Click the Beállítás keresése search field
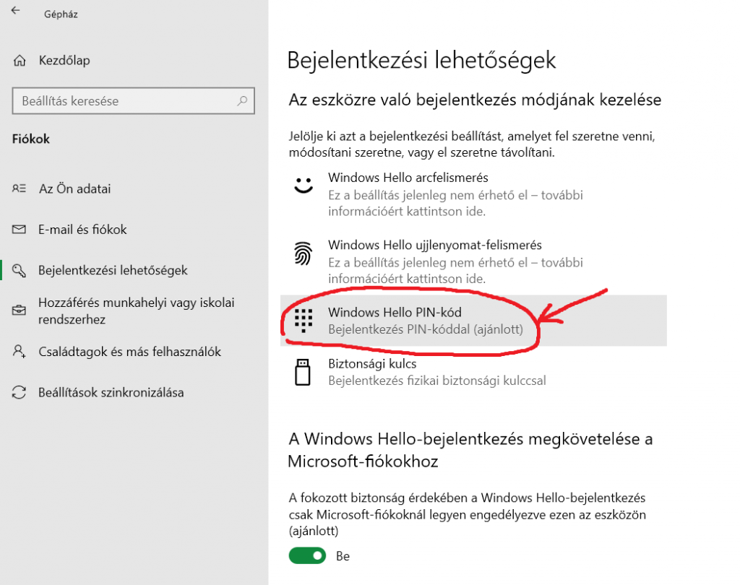The image size is (740, 585). (x=133, y=100)
